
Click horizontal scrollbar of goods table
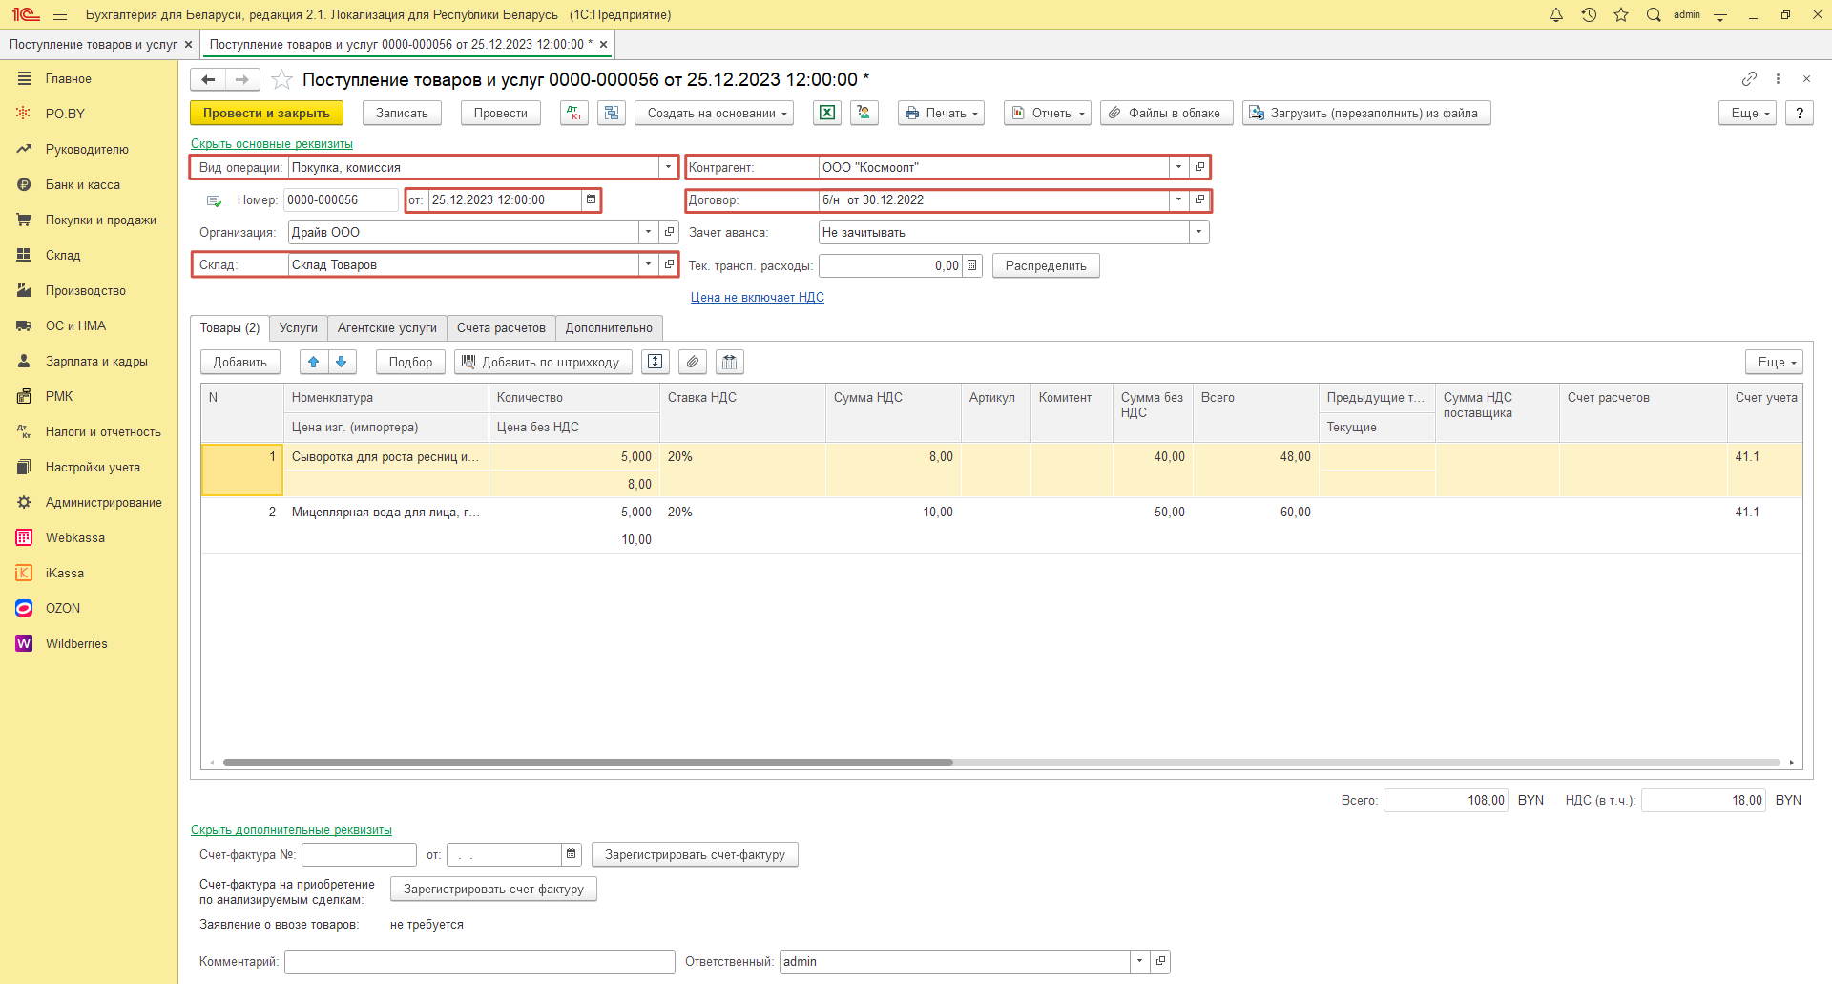click(x=588, y=763)
